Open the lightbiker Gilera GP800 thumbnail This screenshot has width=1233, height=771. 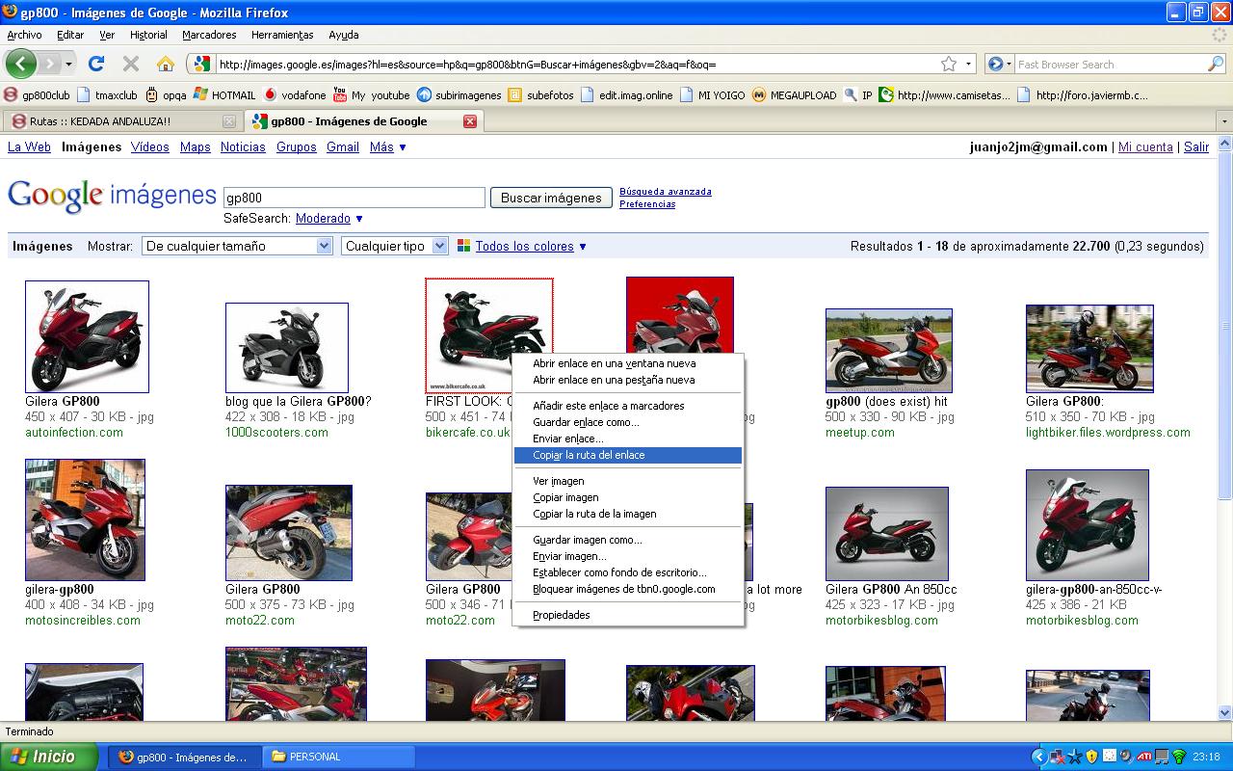1089,349
